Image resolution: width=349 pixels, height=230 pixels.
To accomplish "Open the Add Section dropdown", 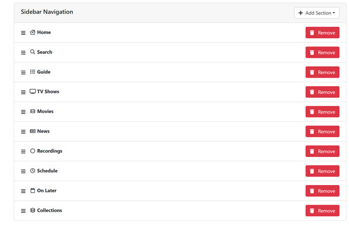I will [x=317, y=13].
